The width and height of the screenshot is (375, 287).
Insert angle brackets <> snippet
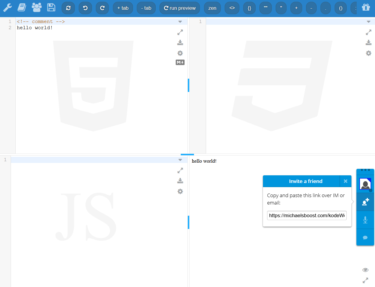(232, 8)
